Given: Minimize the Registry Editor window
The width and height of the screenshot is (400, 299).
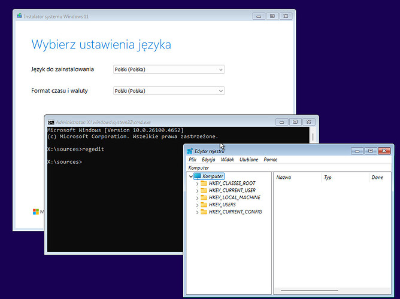Looking at the screenshot, I should pos(357,151).
